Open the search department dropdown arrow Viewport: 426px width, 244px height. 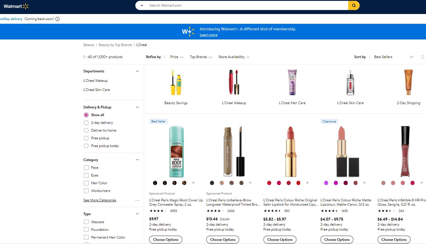[142, 5]
